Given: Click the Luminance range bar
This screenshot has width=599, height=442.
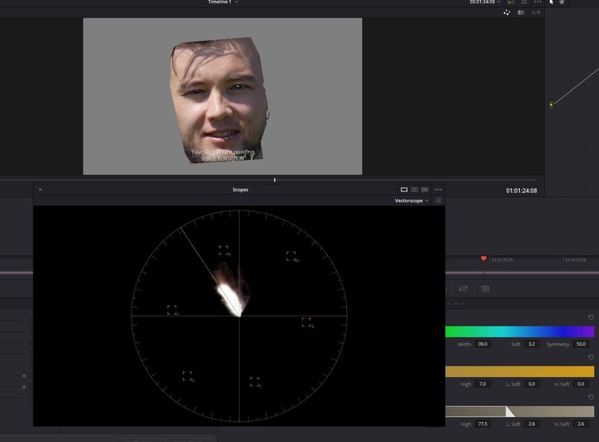Looking at the screenshot, I should [x=519, y=411].
